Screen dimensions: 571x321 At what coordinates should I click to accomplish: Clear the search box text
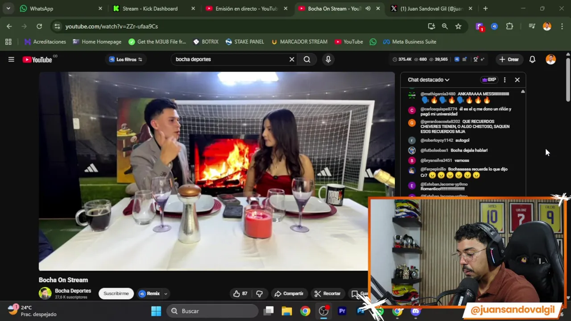point(292,59)
